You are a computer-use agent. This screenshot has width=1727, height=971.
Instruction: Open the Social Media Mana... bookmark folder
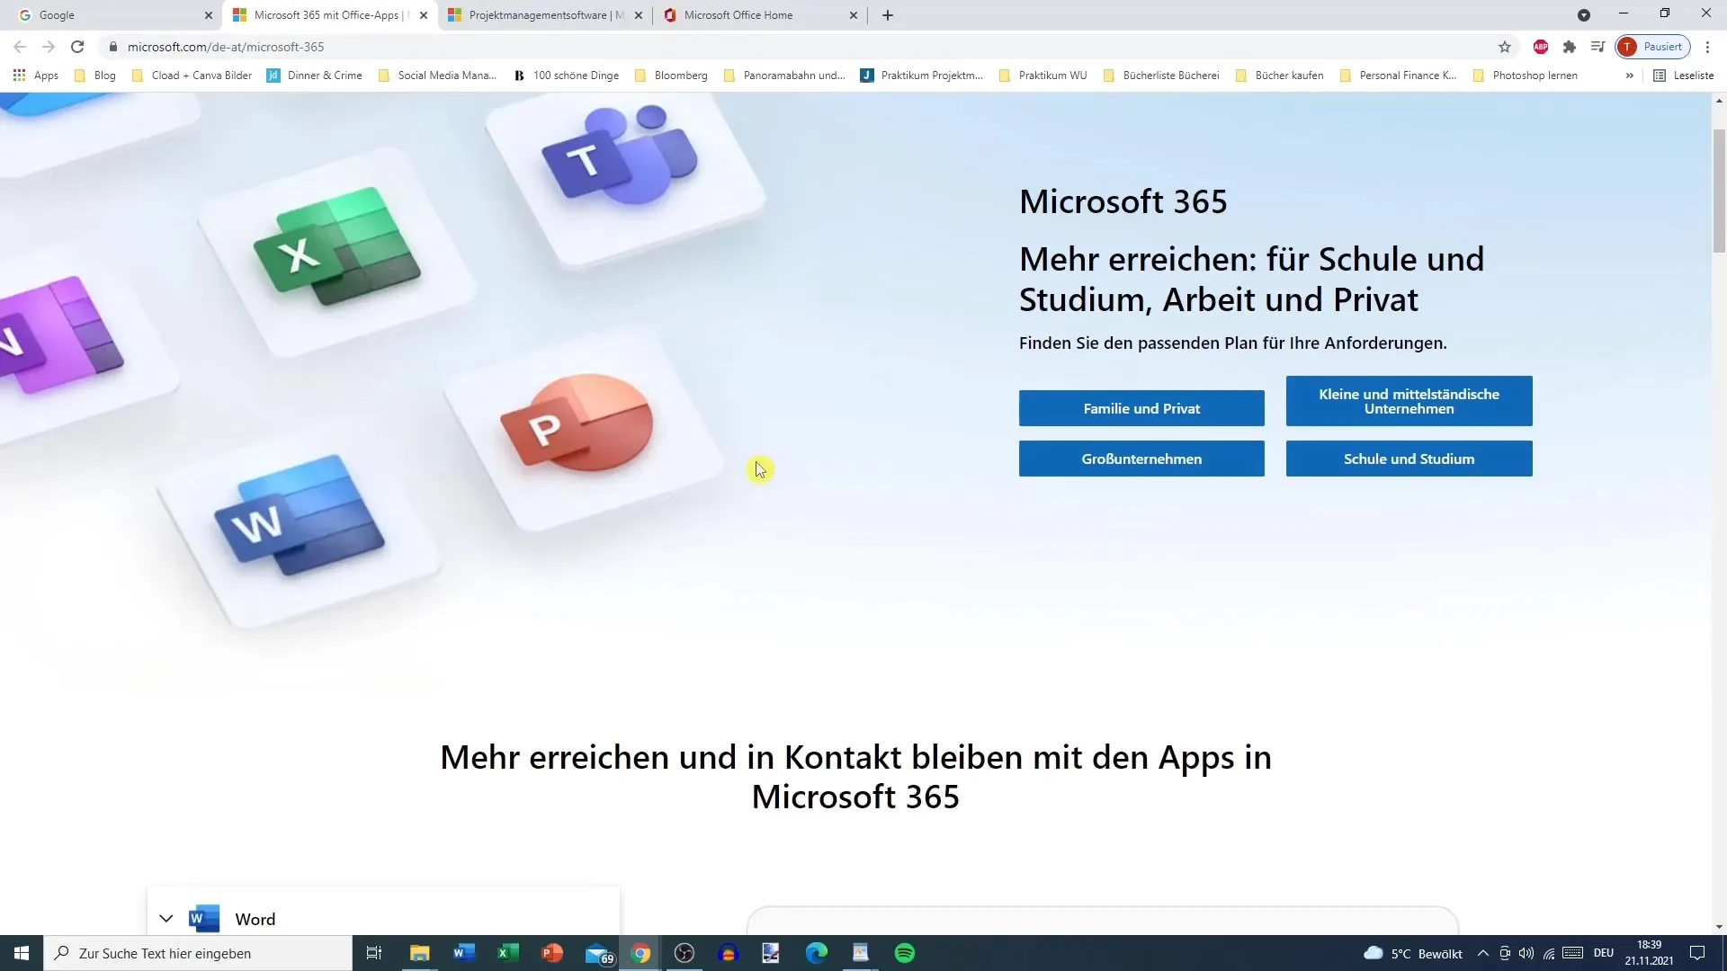pos(437,76)
